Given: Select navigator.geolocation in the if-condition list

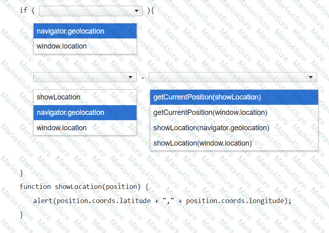Looking at the screenshot, I should pyautogui.click(x=85, y=31).
